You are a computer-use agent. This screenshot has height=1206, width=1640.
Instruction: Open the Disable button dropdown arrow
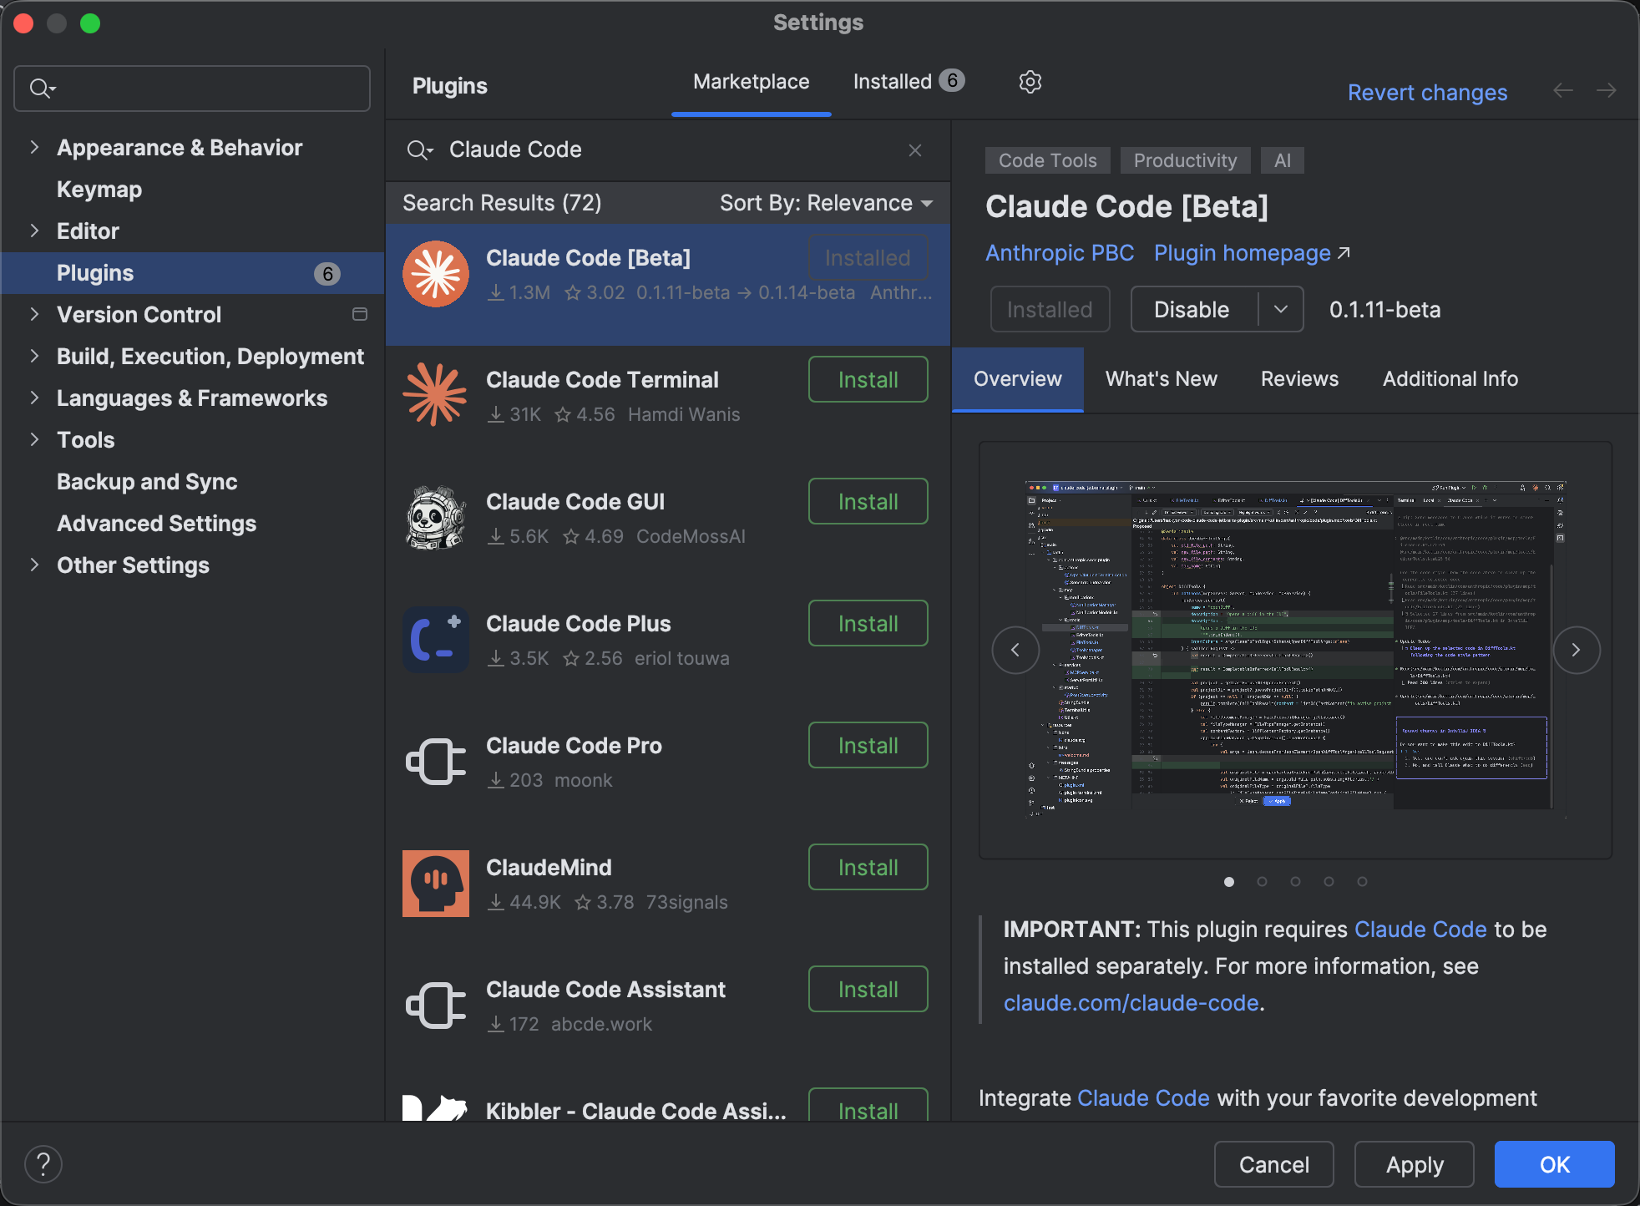(1281, 309)
